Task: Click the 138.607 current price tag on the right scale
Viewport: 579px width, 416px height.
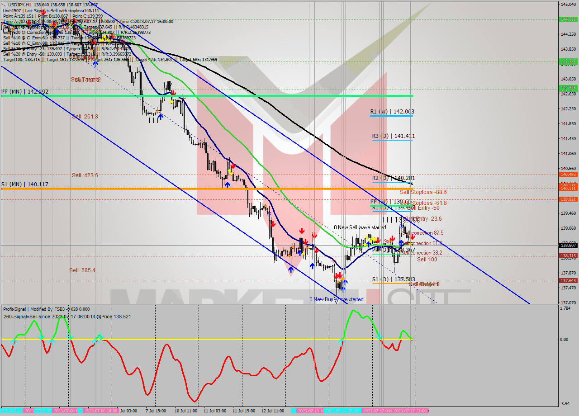Action: [567, 245]
